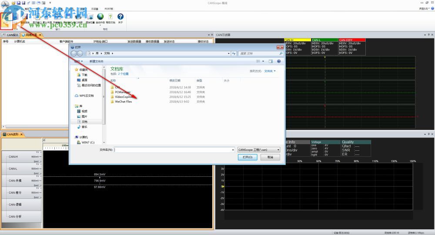
Task: Select WIN7 (C:) drive in sidebar
Action: (x=88, y=142)
